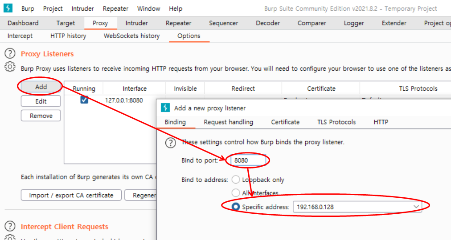Open the Project menu
This screenshot has width=451, height=240.
point(53,8)
